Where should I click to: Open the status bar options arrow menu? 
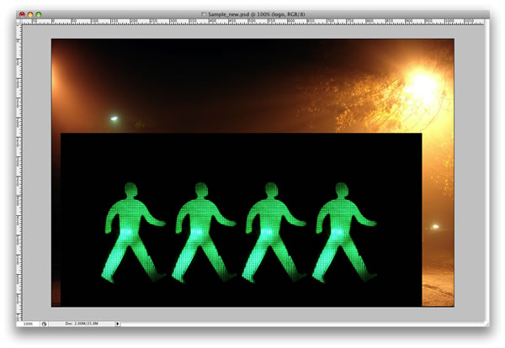pos(118,324)
